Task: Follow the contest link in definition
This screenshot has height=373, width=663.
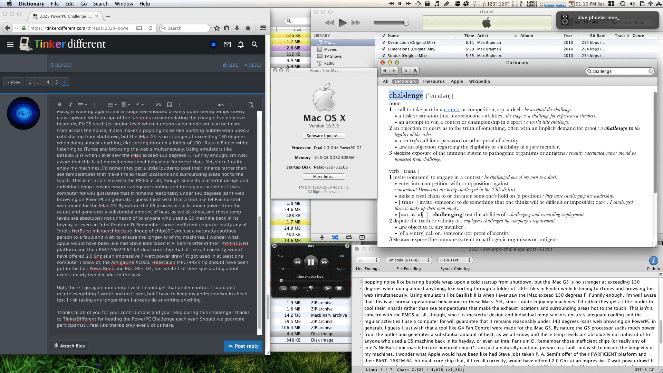Action: [452, 109]
